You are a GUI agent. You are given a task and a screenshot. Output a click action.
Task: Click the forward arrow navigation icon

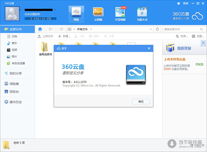tap(61, 29)
